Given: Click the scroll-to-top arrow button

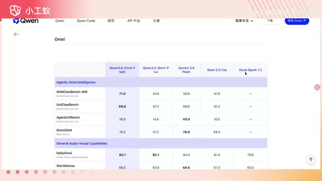Looking at the screenshot, I should tap(311, 159).
